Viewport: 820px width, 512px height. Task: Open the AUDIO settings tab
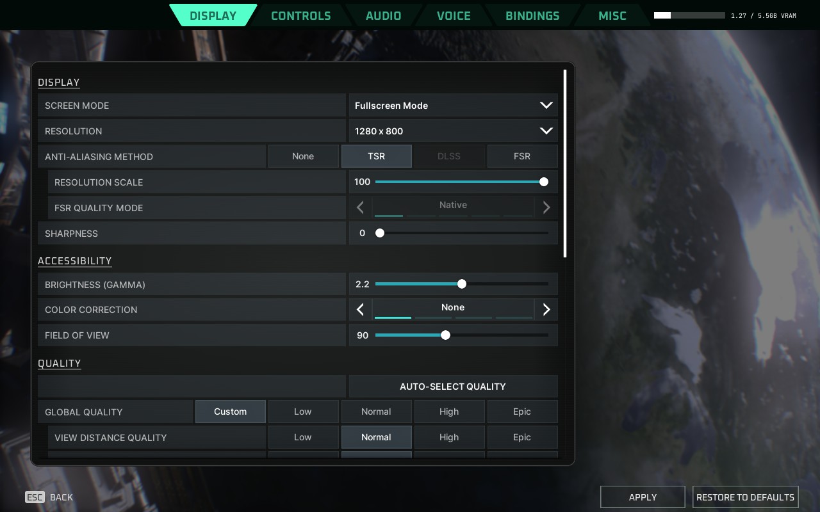[383, 15]
